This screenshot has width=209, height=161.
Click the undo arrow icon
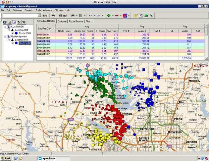90,15
